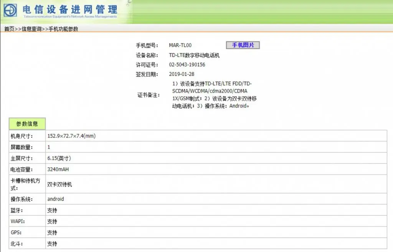393x252 pixels.
Task: Click the issue date 2019-01-28
Action: 182,74
